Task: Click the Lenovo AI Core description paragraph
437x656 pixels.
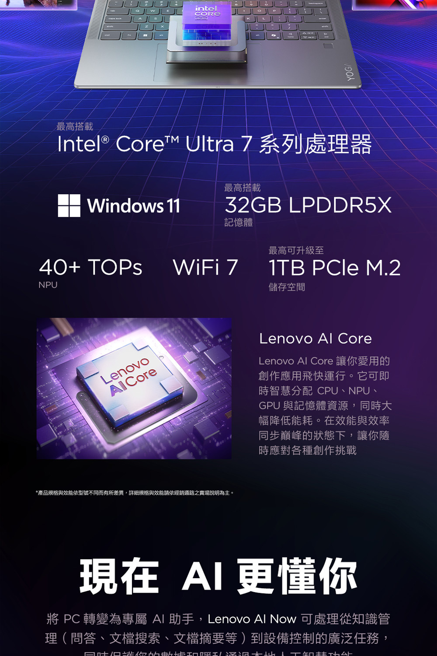Action: click(325, 405)
